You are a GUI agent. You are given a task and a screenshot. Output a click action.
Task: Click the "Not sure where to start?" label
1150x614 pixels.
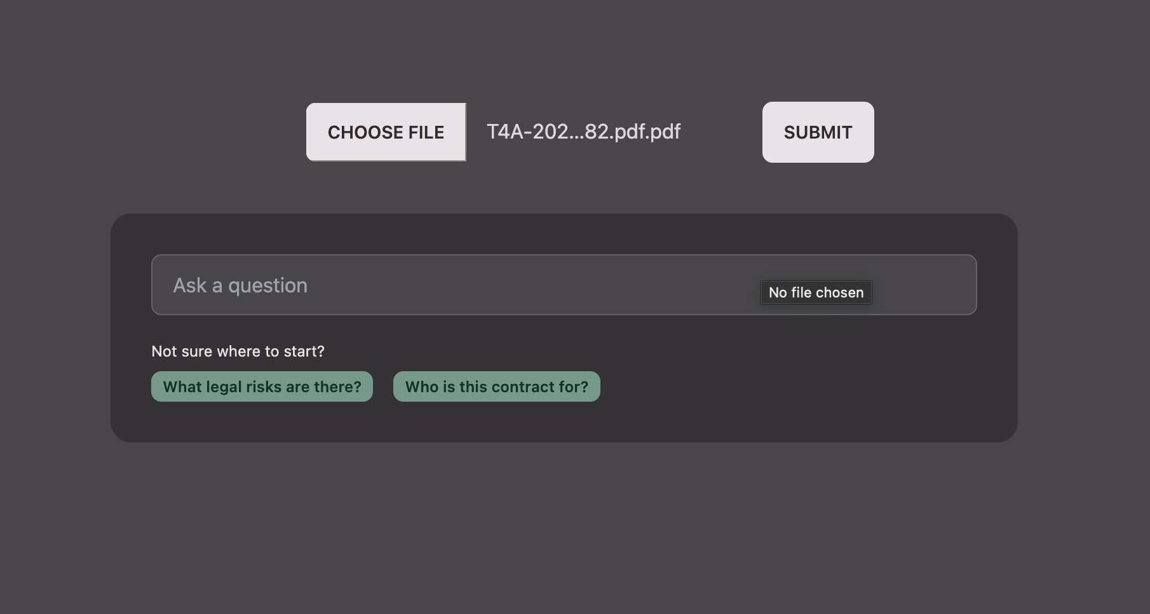coord(238,351)
